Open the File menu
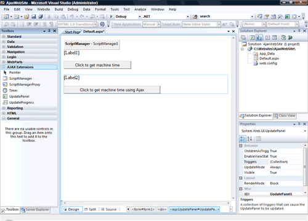Image resolution: width=308 pixels, height=221 pixels. click(7, 9)
